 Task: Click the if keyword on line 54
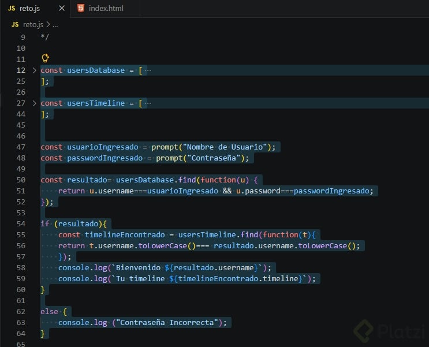click(45, 224)
